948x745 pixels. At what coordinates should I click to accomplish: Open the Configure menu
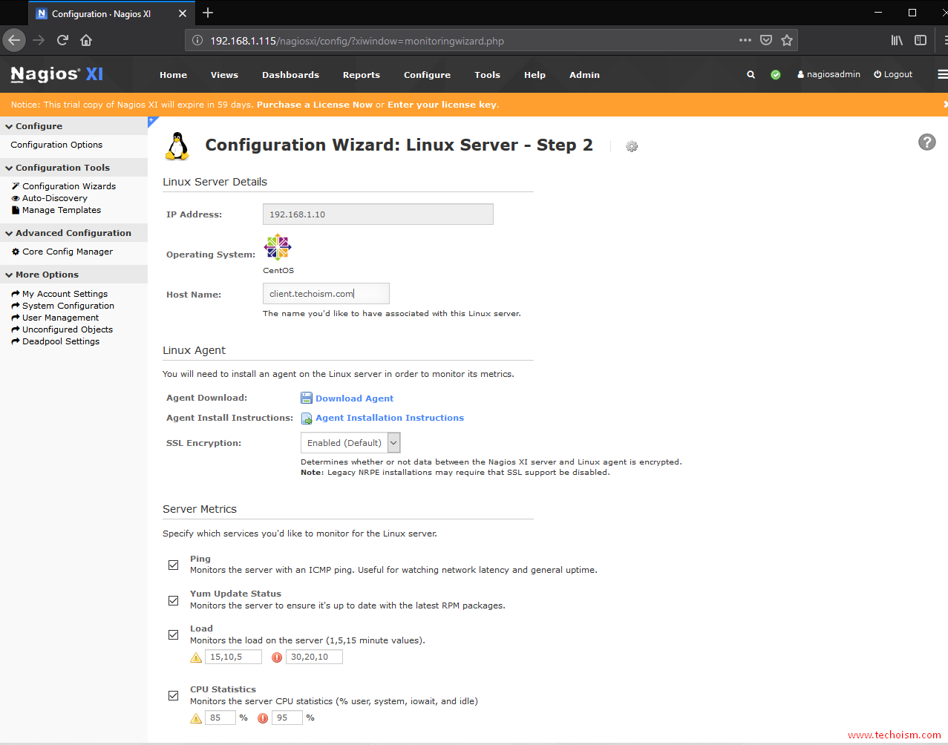(427, 75)
